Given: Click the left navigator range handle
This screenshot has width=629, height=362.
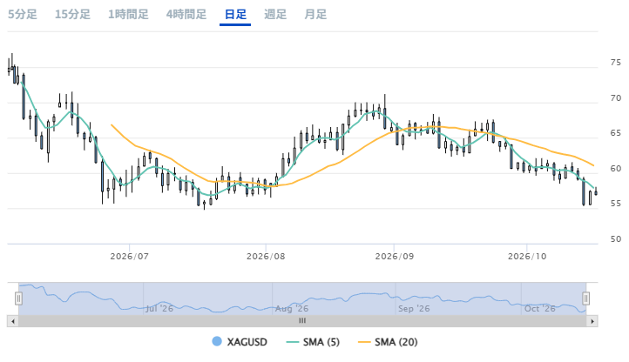Looking at the screenshot, I should (x=18, y=298).
